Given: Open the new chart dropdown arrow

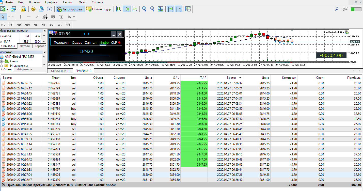Looking at the screenshot, I should pos(8,9).
